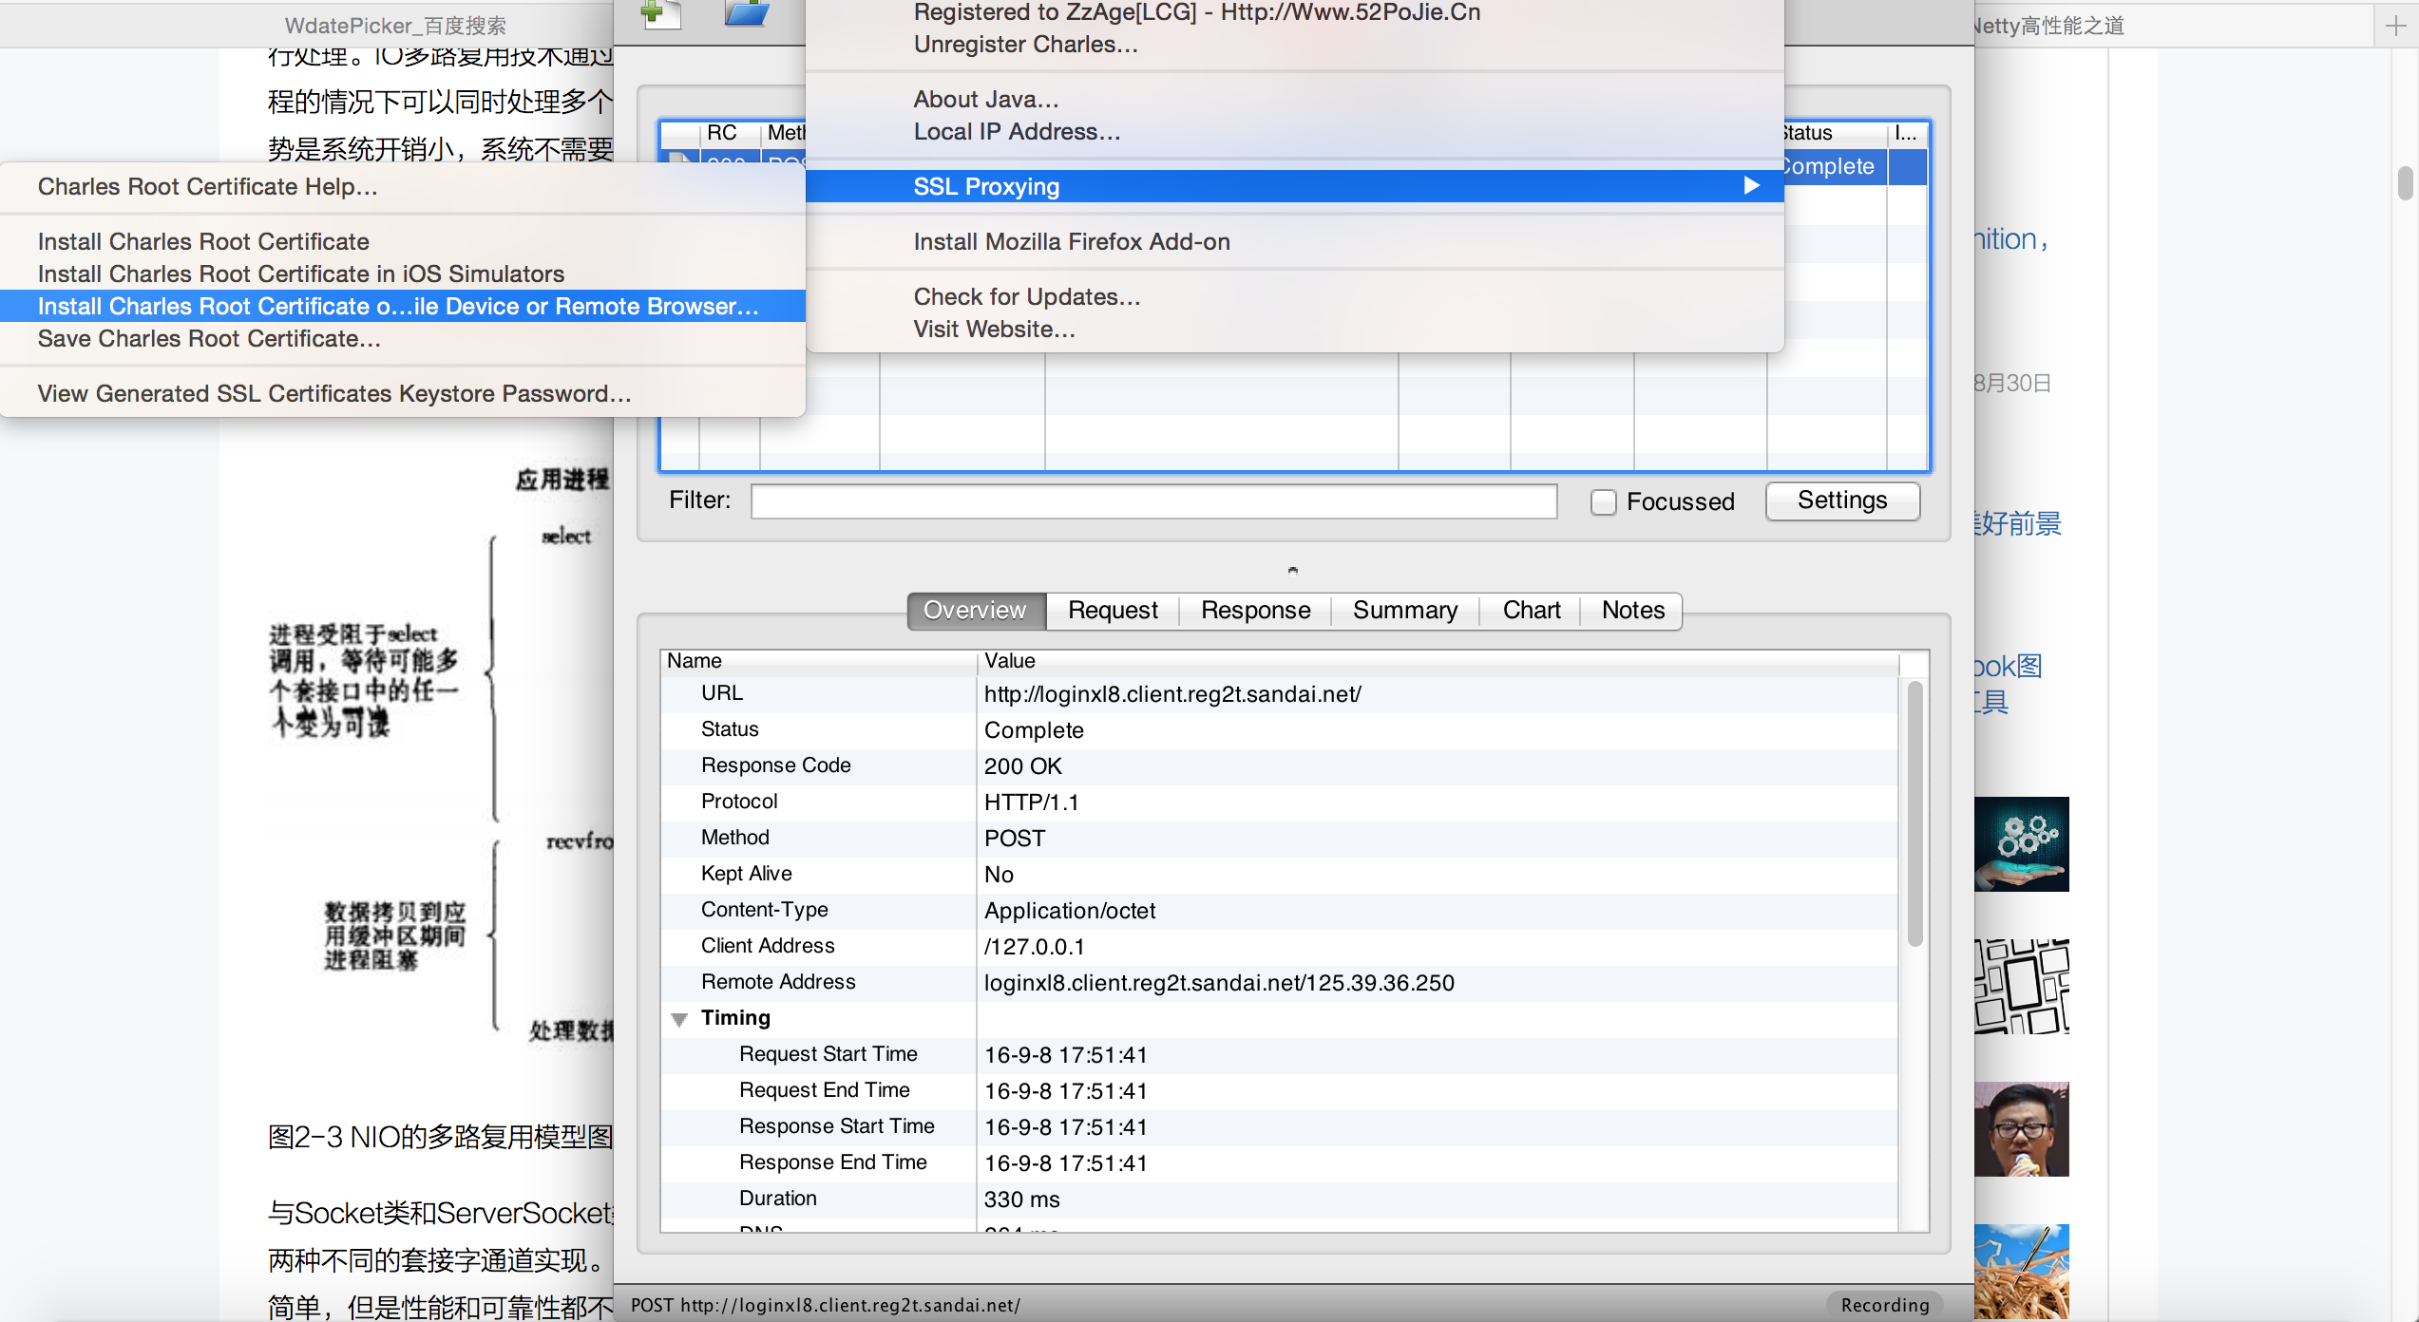Click the Chart tab
2419x1322 pixels.
[1529, 609]
